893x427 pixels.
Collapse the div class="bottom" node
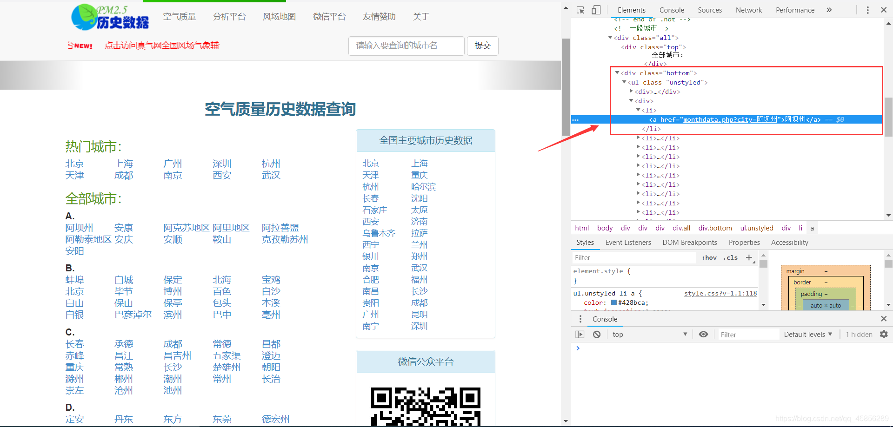tap(617, 73)
